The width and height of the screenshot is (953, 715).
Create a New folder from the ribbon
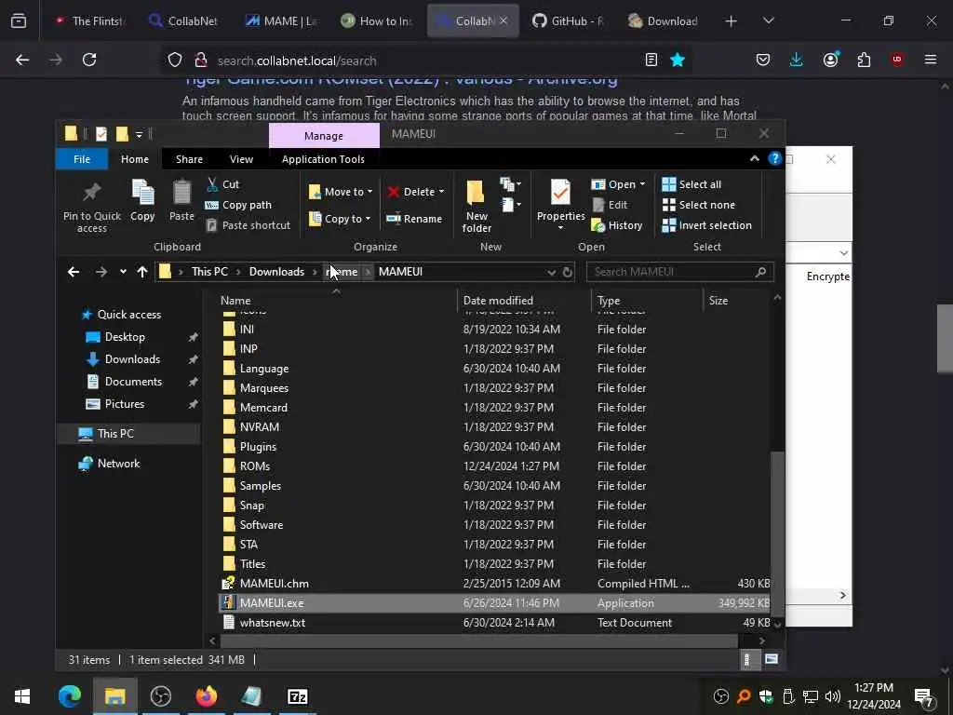pos(476,207)
